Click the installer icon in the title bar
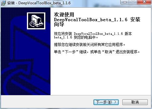The image size is (152, 109). pyautogui.click(x=3, y=3)
